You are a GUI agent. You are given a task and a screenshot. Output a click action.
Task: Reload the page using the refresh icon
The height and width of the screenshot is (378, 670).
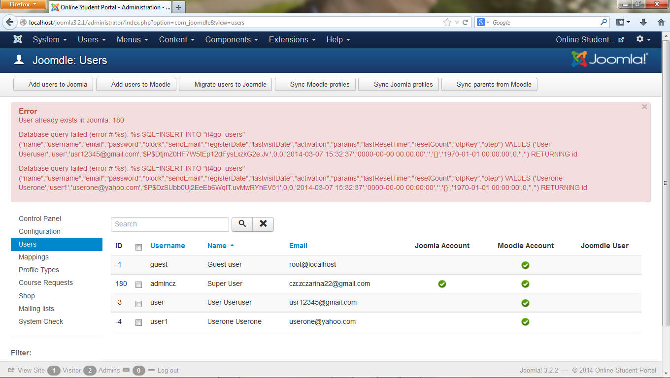[x=465, y=22]
